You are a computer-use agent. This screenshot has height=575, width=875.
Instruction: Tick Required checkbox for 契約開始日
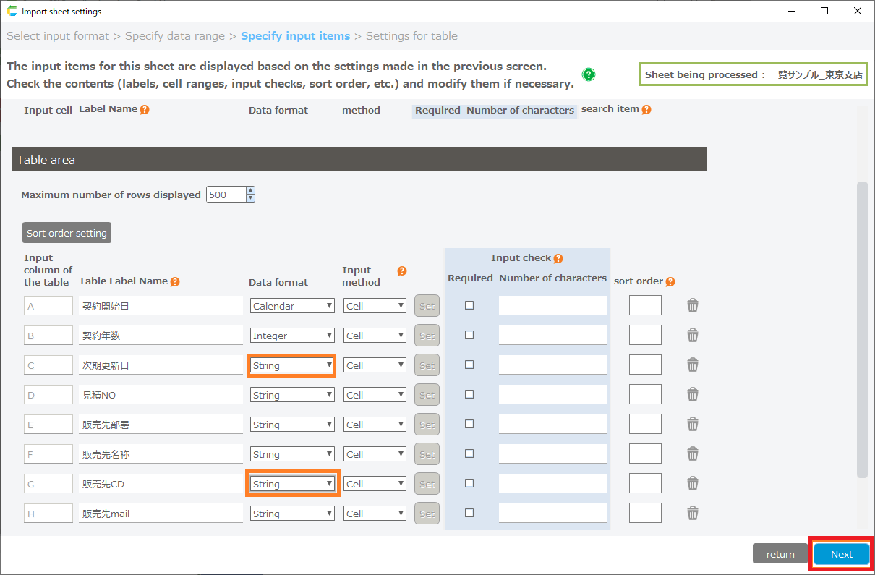(x=469, y=305)
